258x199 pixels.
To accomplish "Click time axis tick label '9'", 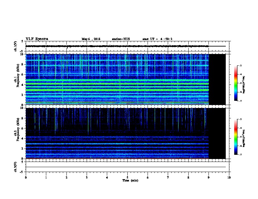I will pyautogui.click(x=208, y=178).
